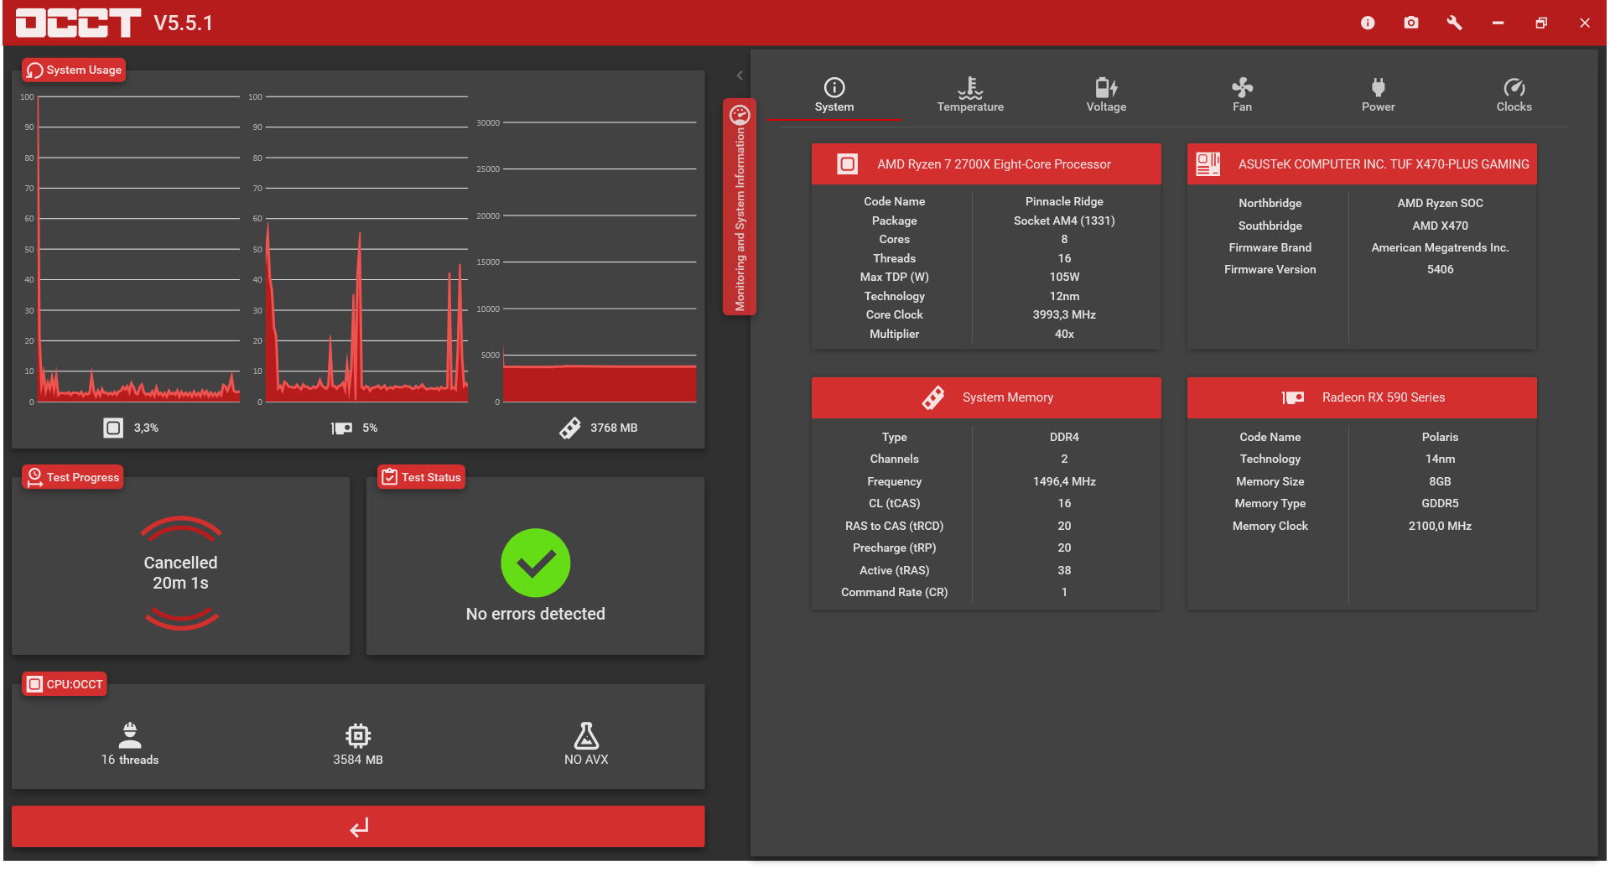Click the System Memory card title
Screen dimensions: 1610x872
click(1008, 397)
